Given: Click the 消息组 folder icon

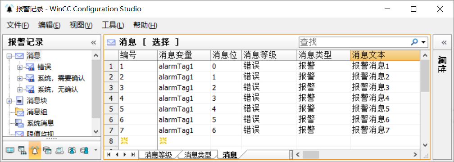Looking at the screenshot, I should (x=19, y=112).
